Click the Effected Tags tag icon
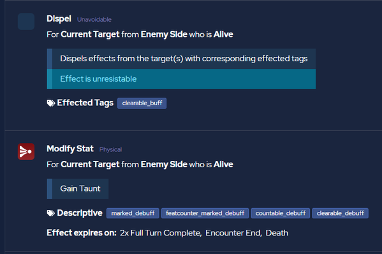This screenshot has height=254, width=382. (50, 103)
